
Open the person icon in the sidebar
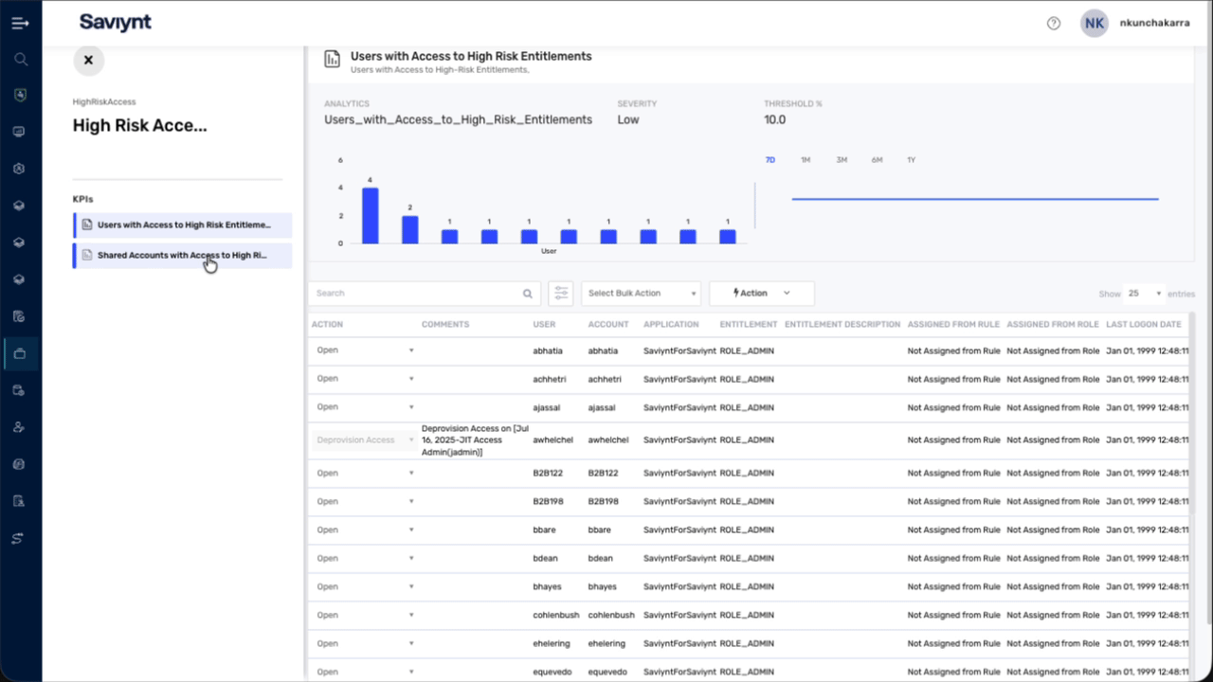(x=20, y=427)
